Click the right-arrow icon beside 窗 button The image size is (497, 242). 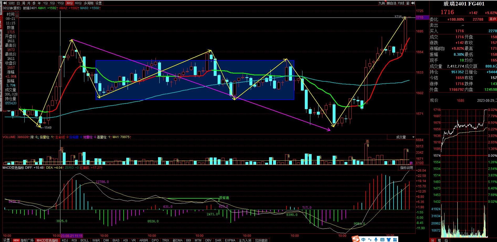click(413, 3)
